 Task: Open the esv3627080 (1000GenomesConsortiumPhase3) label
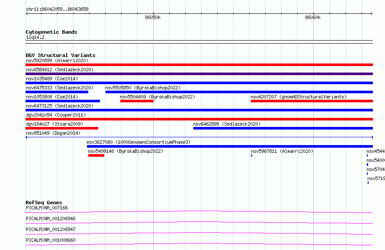coord(138,142)
